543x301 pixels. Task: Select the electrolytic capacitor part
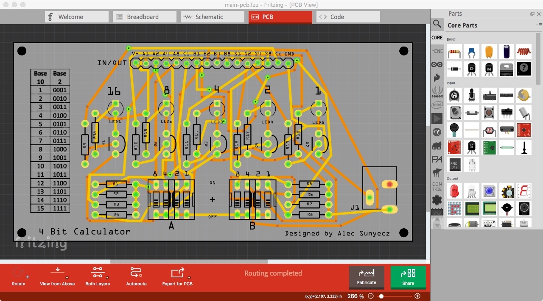pos(507,52)
